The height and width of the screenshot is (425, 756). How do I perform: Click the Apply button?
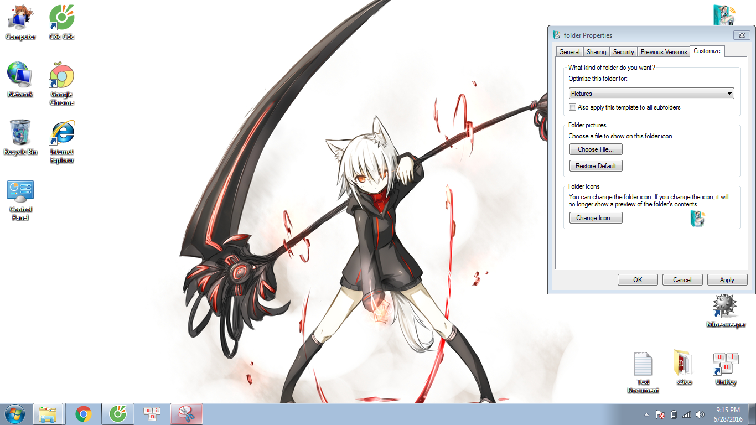click(x=727, y=280)
